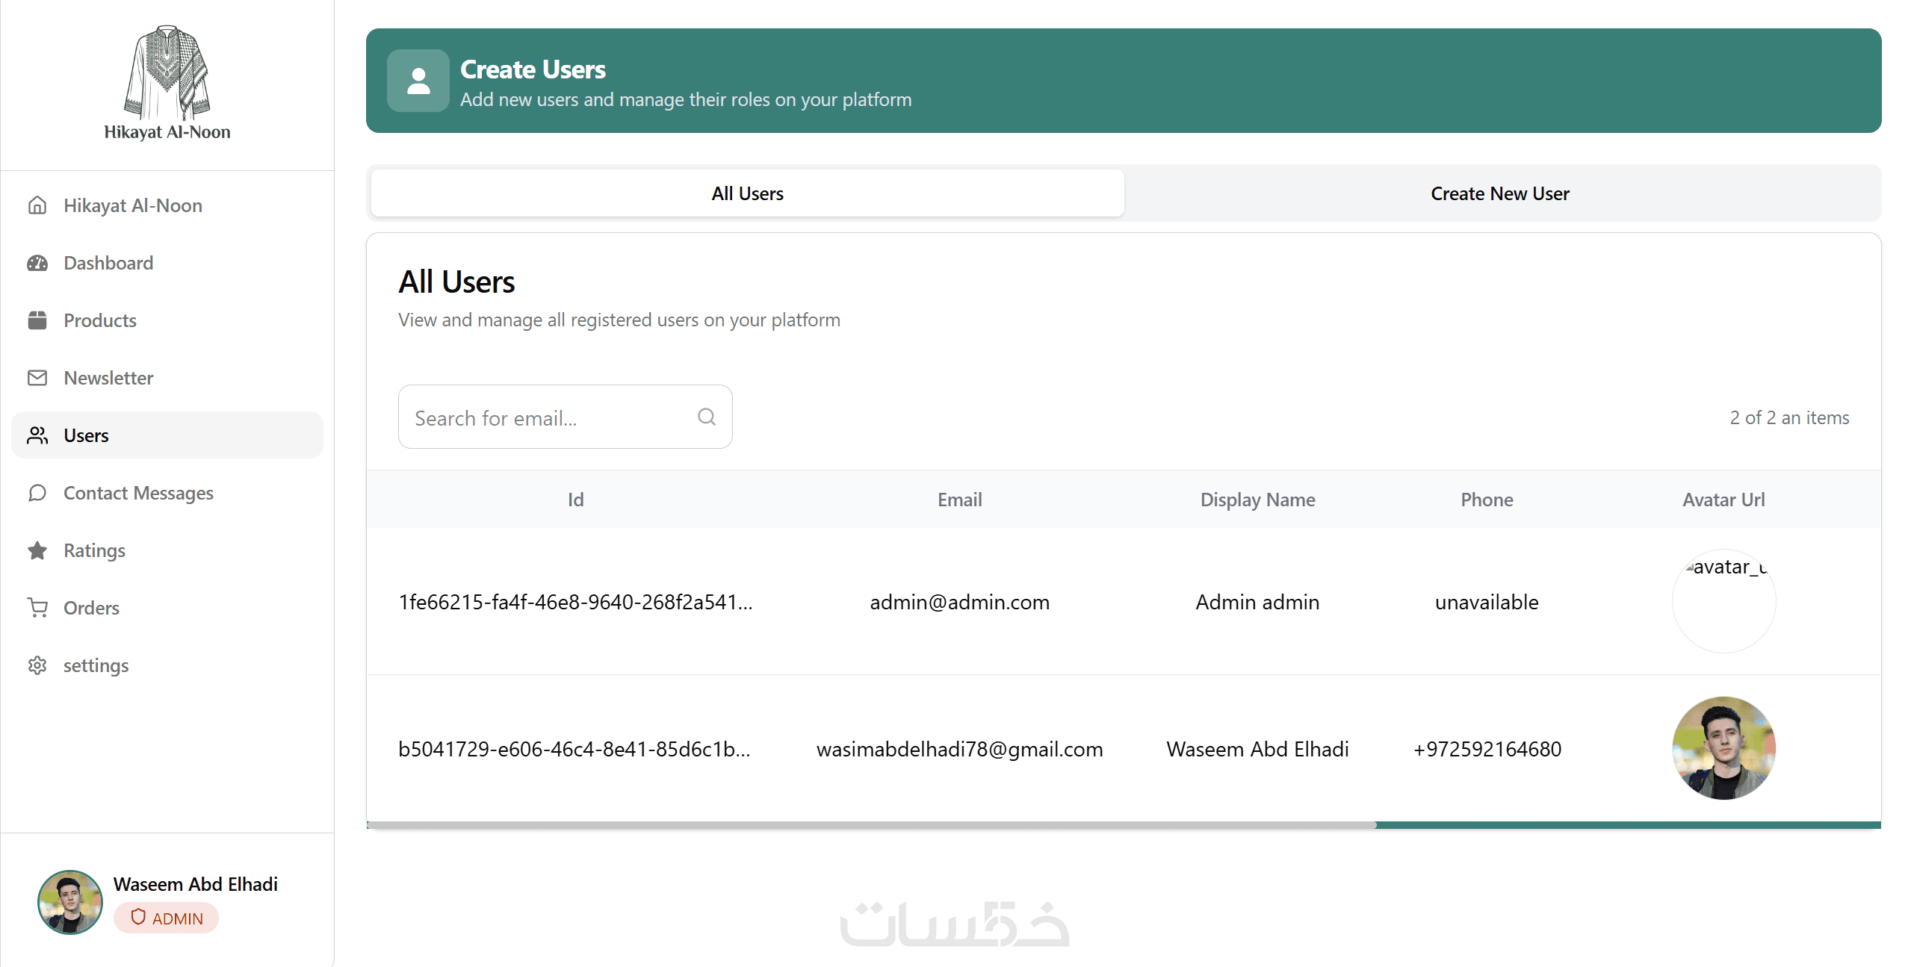Click the profile picture at sidebar bottom

70,902
